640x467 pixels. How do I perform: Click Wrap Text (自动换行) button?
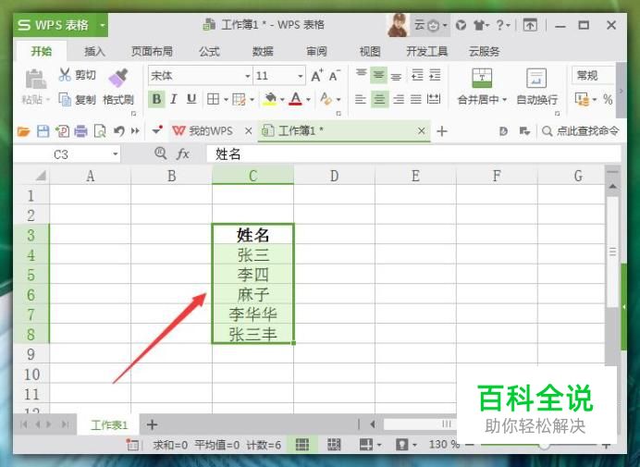pyautogui.click(x=536, y=87)
